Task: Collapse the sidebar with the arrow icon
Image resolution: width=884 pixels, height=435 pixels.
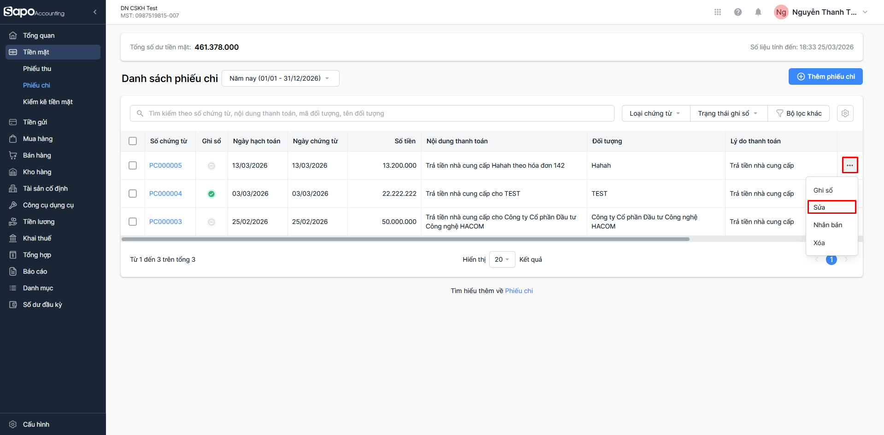Action: pyautogui.click(x=95, y=12)
